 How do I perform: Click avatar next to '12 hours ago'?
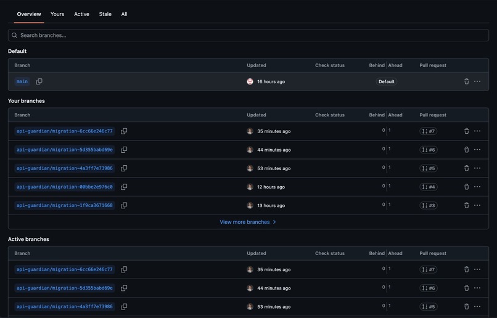pyautogui.click(x=250, y=187)
